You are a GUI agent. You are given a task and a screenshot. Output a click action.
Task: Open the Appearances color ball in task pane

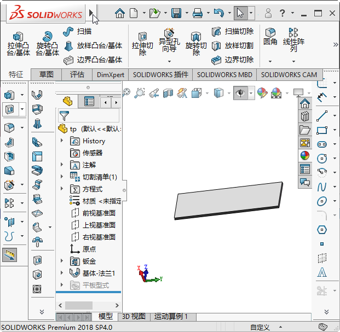305,155
